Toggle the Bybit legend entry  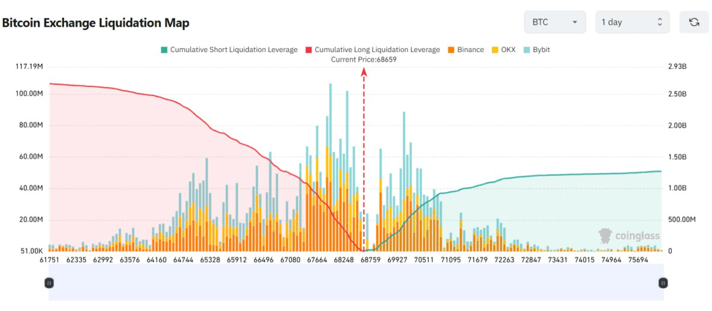541,50
